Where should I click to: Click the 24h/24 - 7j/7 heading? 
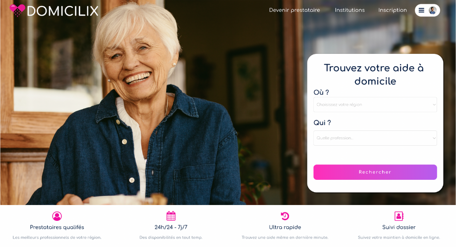click(x=171, y=227)
